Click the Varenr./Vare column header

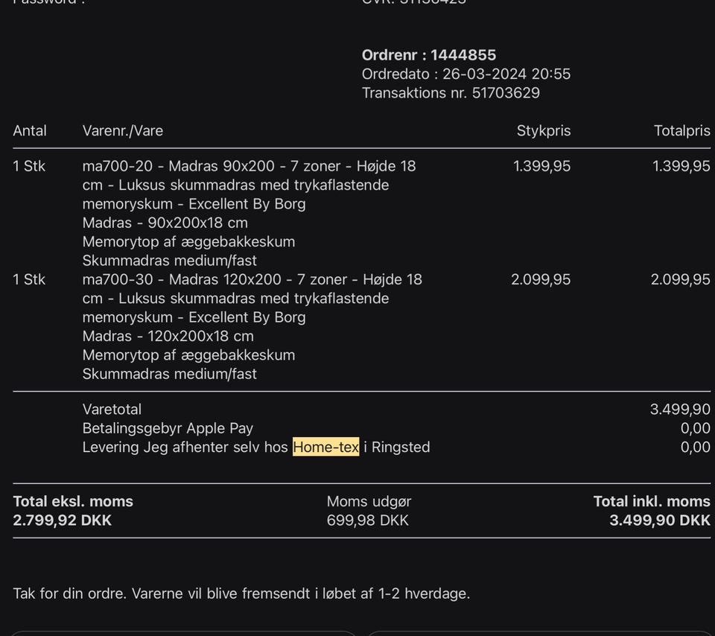coord(123,130)
